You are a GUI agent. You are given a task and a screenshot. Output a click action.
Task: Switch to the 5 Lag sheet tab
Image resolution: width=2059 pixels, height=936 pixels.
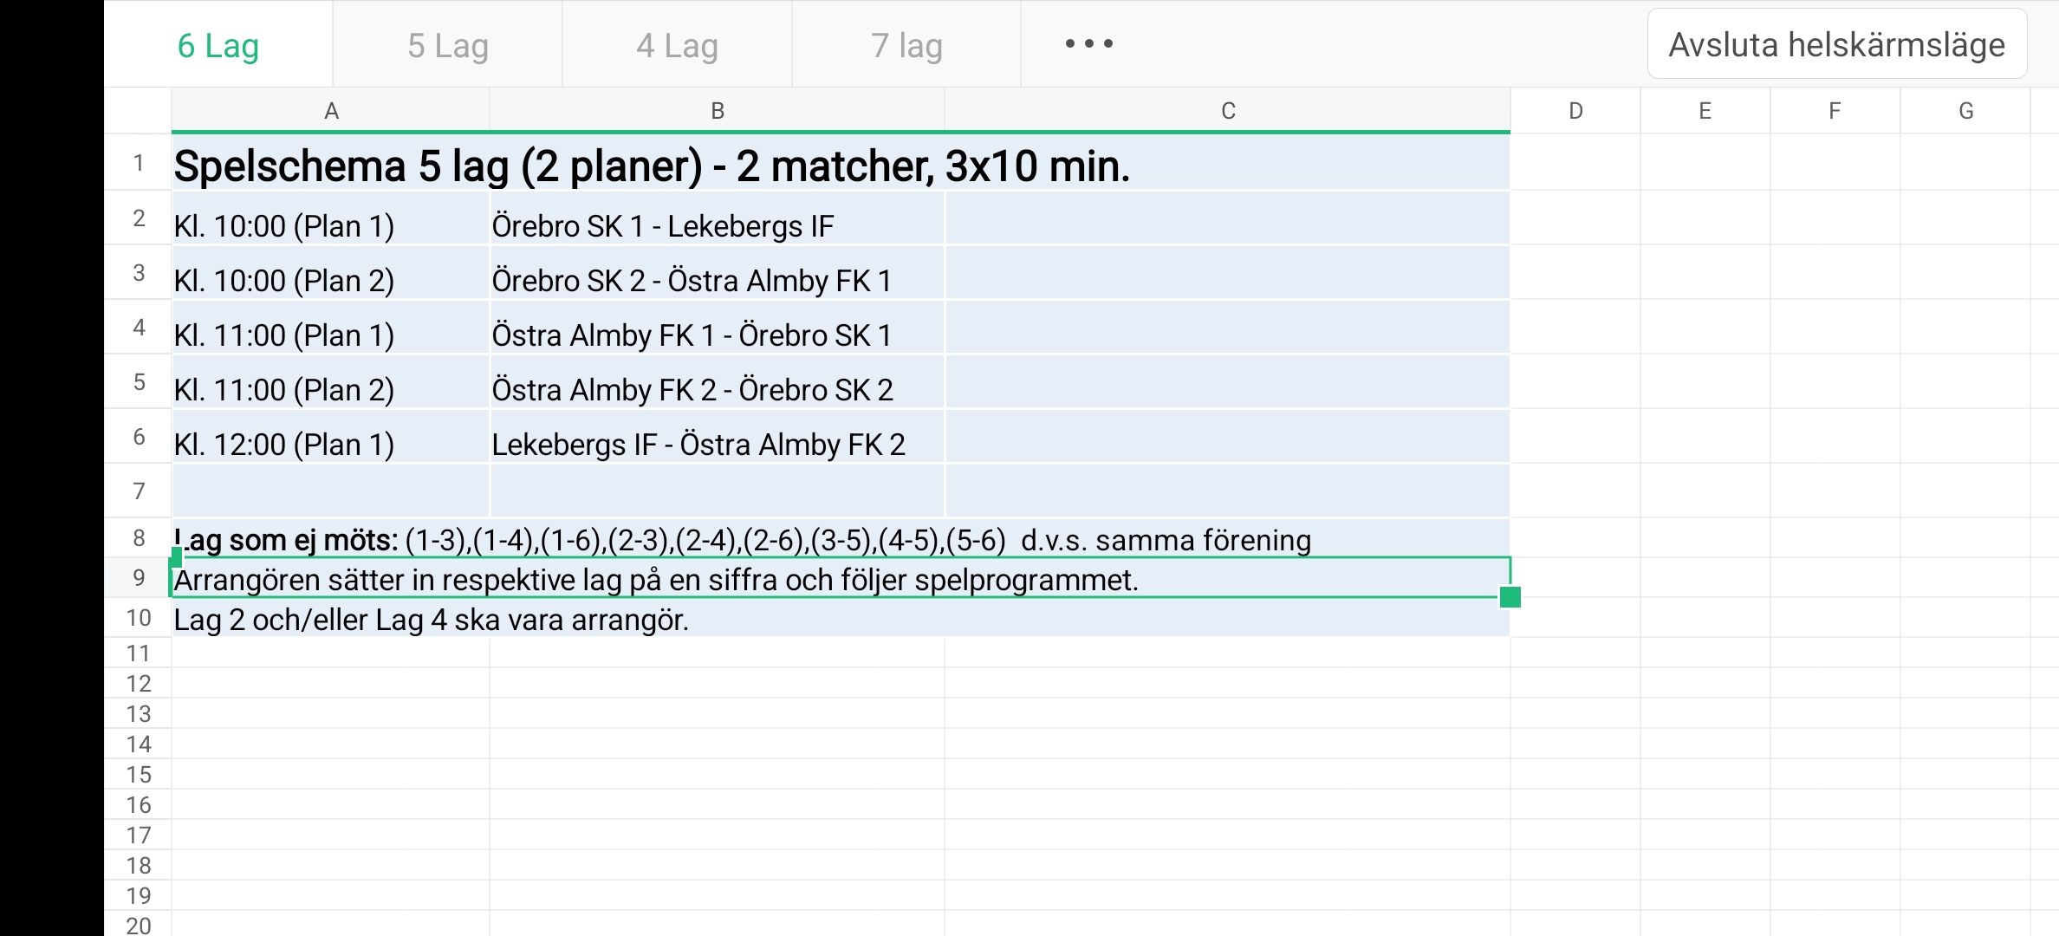click(x=448, y=45)
